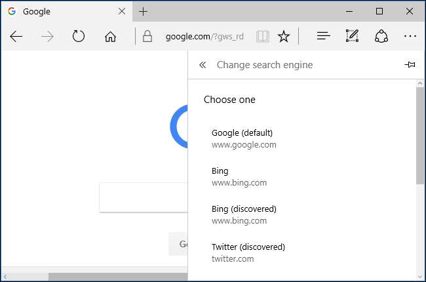Select Google (default) search engine

coord(242,138)
